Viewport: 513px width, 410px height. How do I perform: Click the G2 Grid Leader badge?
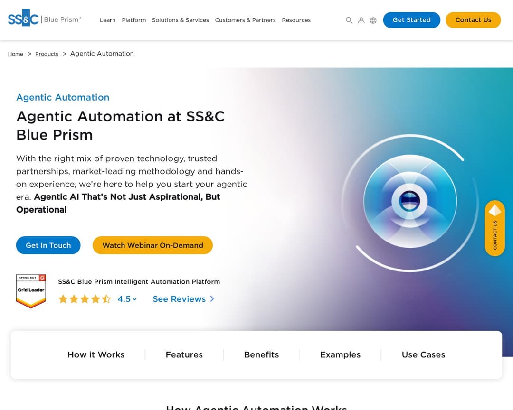31,291
